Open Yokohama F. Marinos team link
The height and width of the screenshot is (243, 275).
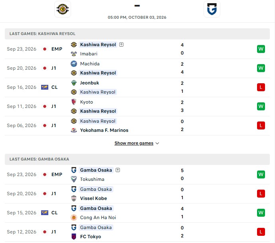(104, 130)
